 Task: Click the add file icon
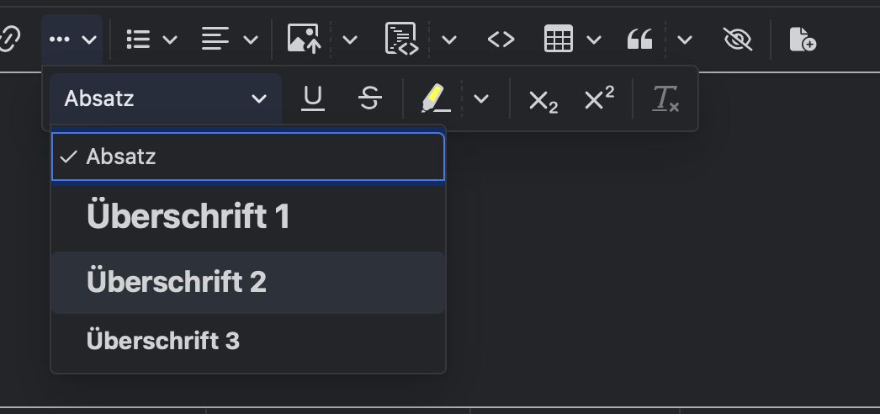[802, 40]
